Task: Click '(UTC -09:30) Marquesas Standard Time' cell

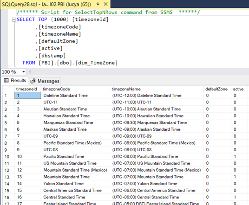Action: pyautogui.click(x=157, y=123)
